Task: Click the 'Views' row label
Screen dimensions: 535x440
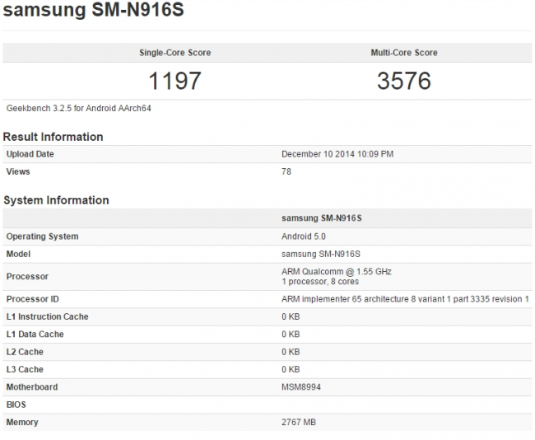Action: [x=18, y=171]
